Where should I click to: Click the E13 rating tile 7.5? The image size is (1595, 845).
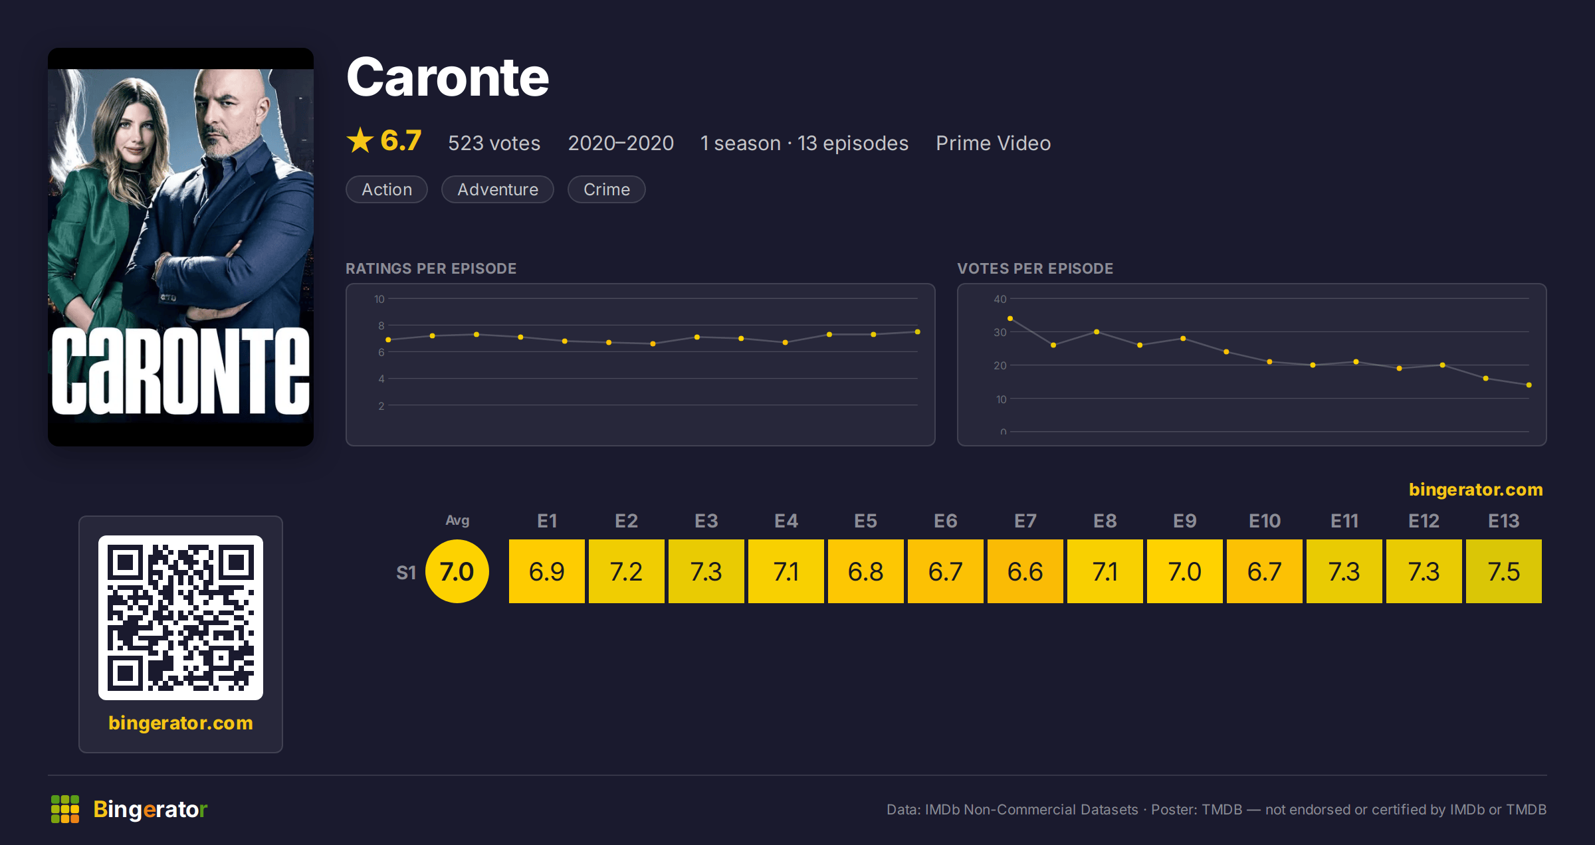1504,571
